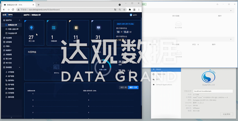
Task: Select 用户 in the settings window
Action: click(166, 79)
